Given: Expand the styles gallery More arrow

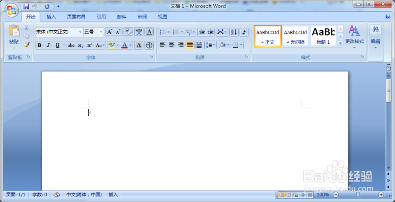Looking at the screenshot, I should tap(340, 43).
